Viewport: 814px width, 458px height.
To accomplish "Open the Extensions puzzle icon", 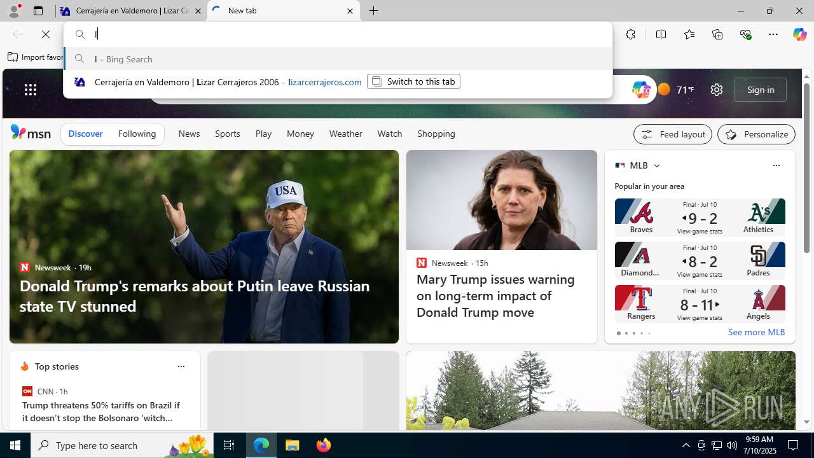I will click(630, 34).
